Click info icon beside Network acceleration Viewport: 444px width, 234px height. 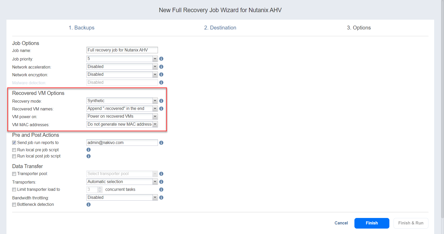(161, 67)
